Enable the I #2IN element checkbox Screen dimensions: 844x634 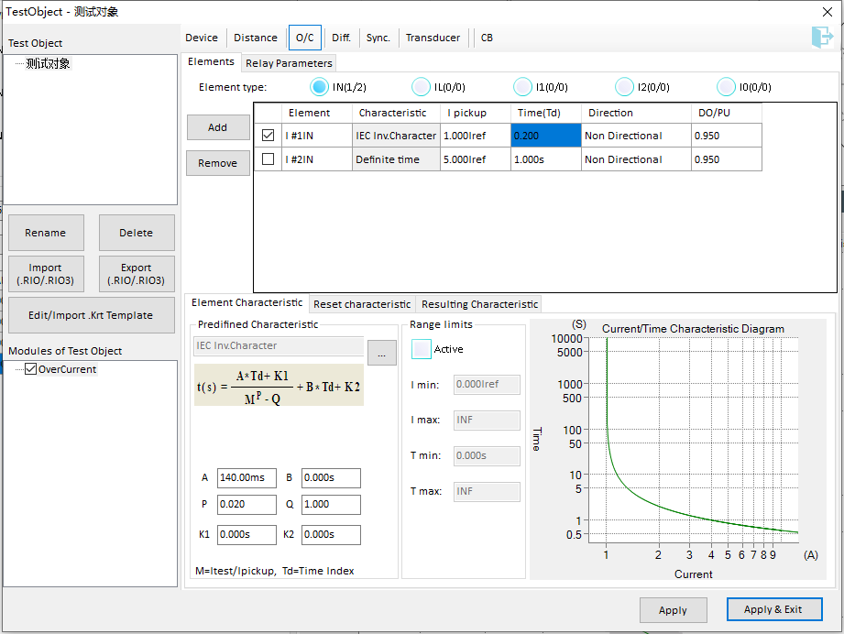tap(269, 159)
